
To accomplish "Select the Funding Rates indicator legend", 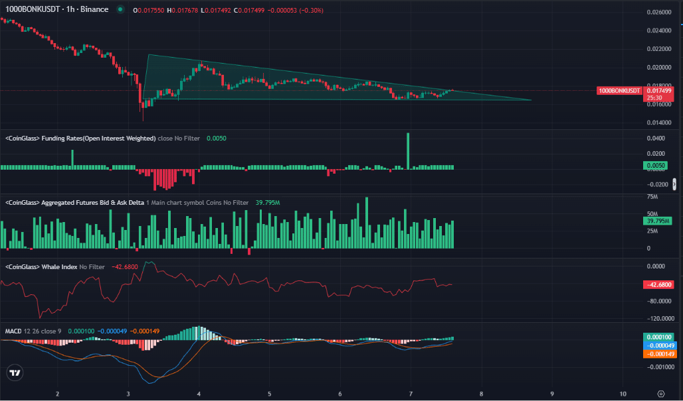I will pyautogui.click(x=80, y=139).
